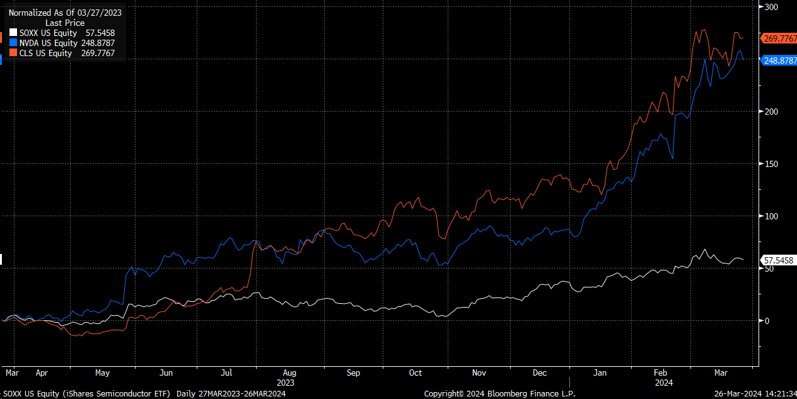
Task: Click the Jun month label on time axis
Action: point(167,373)
